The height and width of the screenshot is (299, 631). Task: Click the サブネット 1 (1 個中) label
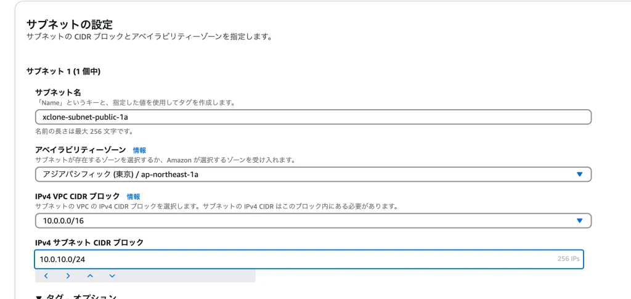coord(63,72)
